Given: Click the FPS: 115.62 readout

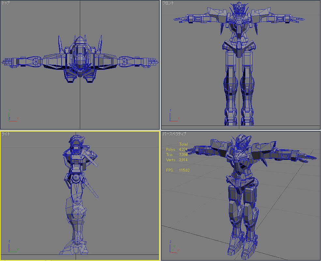Looking at the screenshot, I should point(178,170).
